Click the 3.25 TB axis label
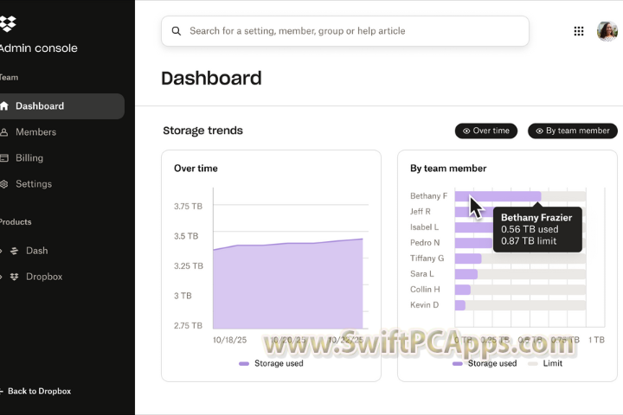 coord(189,265)
